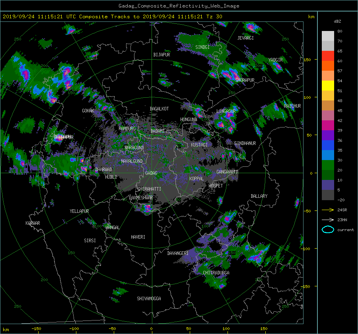Image resolution: width=358 pixels, height=334 pixels.
Task: Click the yellow 24SR track arrow icon
Action: point(328,210)
